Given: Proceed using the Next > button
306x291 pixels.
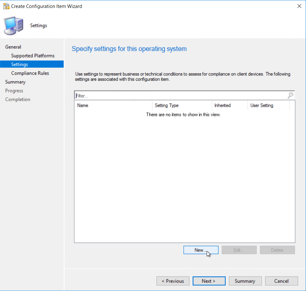Looking at the screenshot, I should [x=209, y=281].
